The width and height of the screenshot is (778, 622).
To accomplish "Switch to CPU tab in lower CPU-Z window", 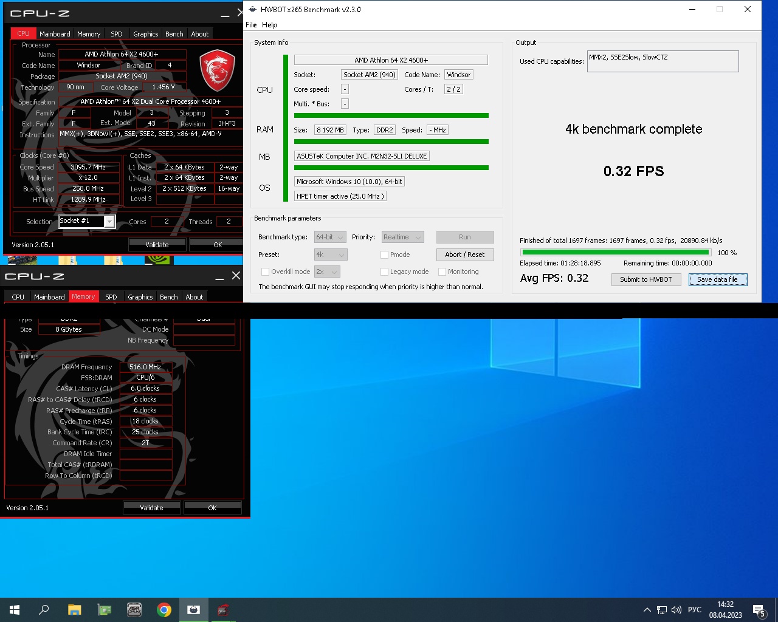I will point(18,297).
